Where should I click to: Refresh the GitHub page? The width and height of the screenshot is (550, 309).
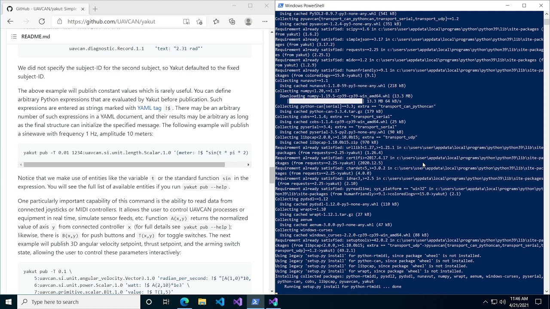(42, 21)
